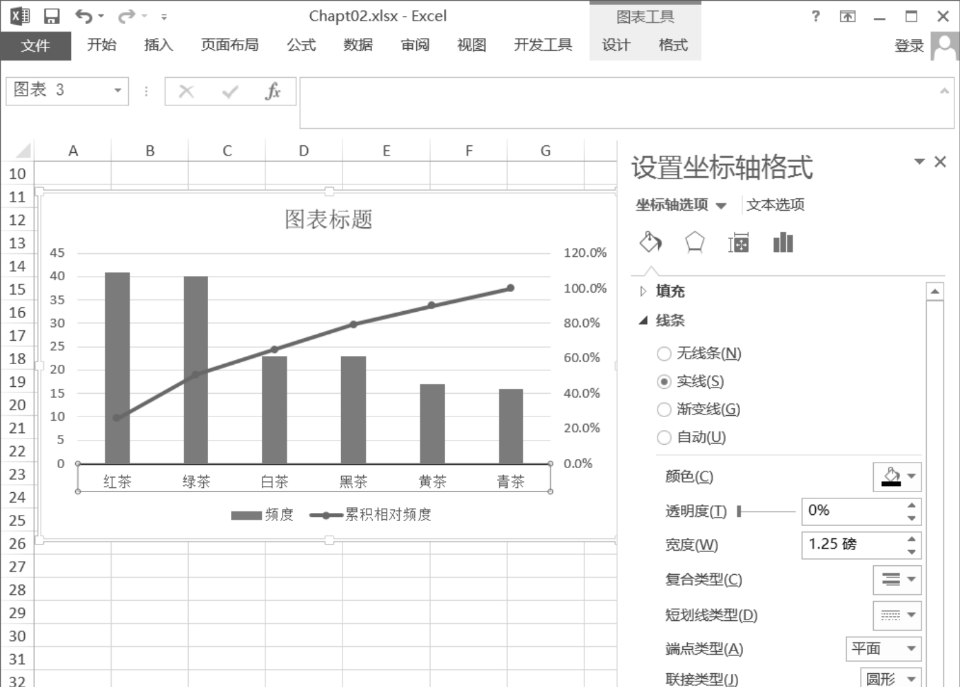Open the Effects pentagon icon tab
This screenshot has width=960, height=687.
point(694,242)
